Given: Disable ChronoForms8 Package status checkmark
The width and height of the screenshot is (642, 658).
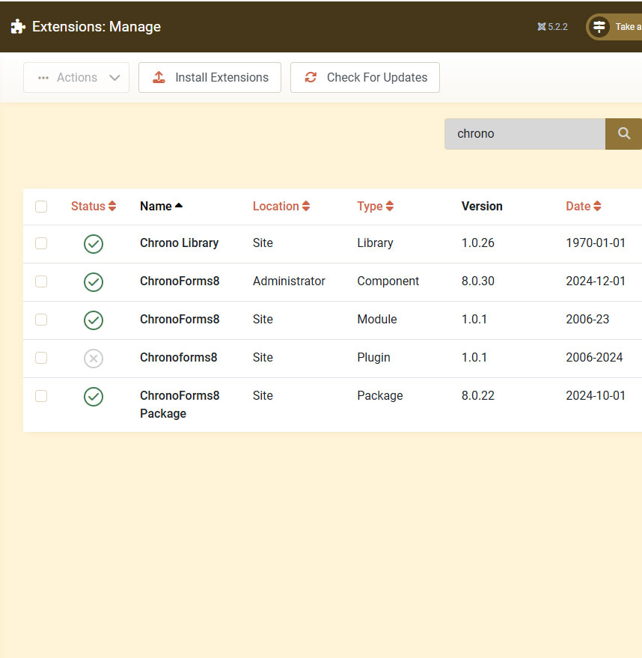Looking at the screenshot, I should [94, 397].
